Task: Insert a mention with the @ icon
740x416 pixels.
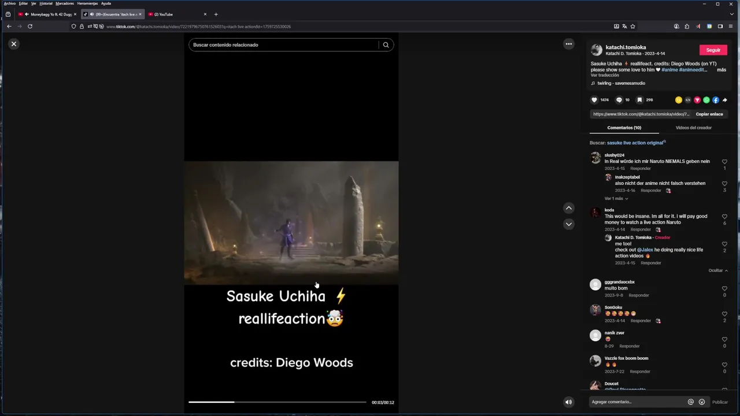Action: coord(691,402)
